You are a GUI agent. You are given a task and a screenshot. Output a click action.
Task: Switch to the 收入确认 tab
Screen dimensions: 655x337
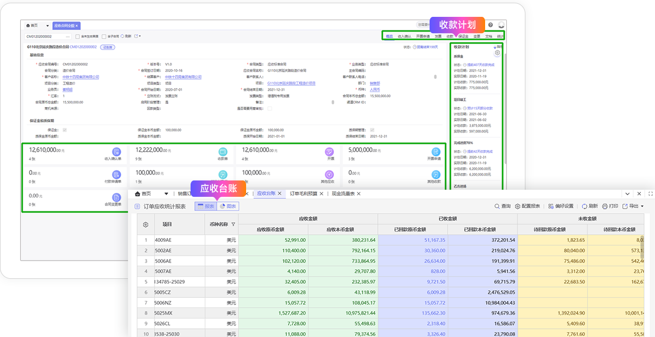[x=404, y=36]
